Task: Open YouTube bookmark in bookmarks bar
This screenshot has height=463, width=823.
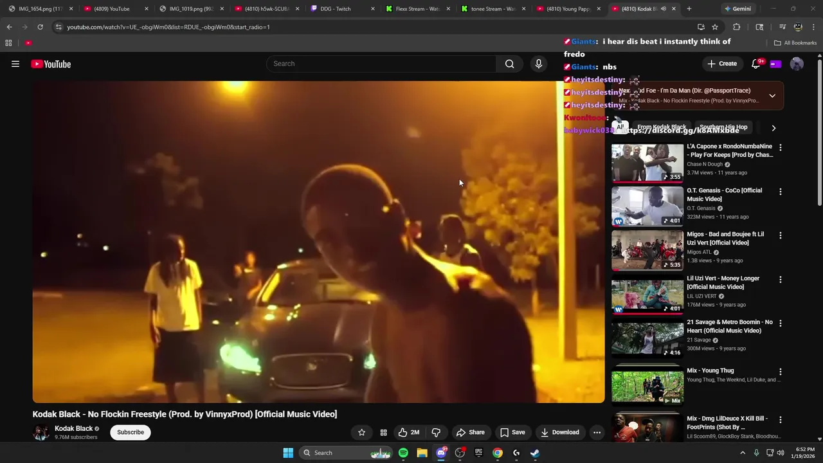Action: [x=28, y=43]
